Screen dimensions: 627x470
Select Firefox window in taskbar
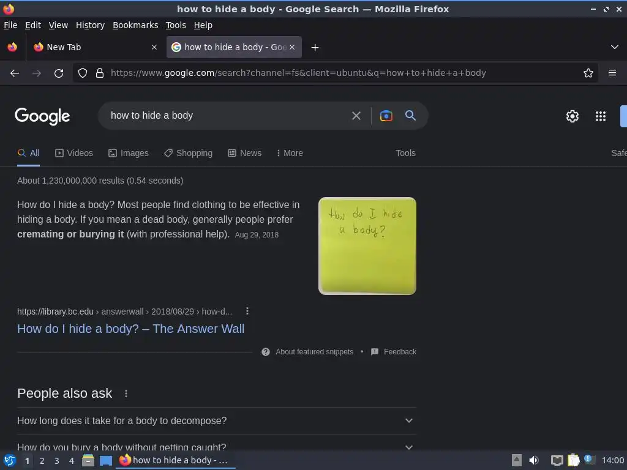tap(176, 460)
